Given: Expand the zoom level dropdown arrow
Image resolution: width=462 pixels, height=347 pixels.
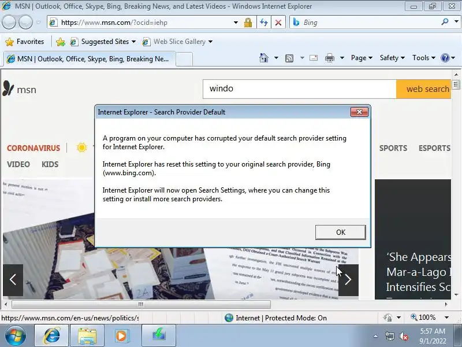Looking at the screenshot, I should click(446, 318).
